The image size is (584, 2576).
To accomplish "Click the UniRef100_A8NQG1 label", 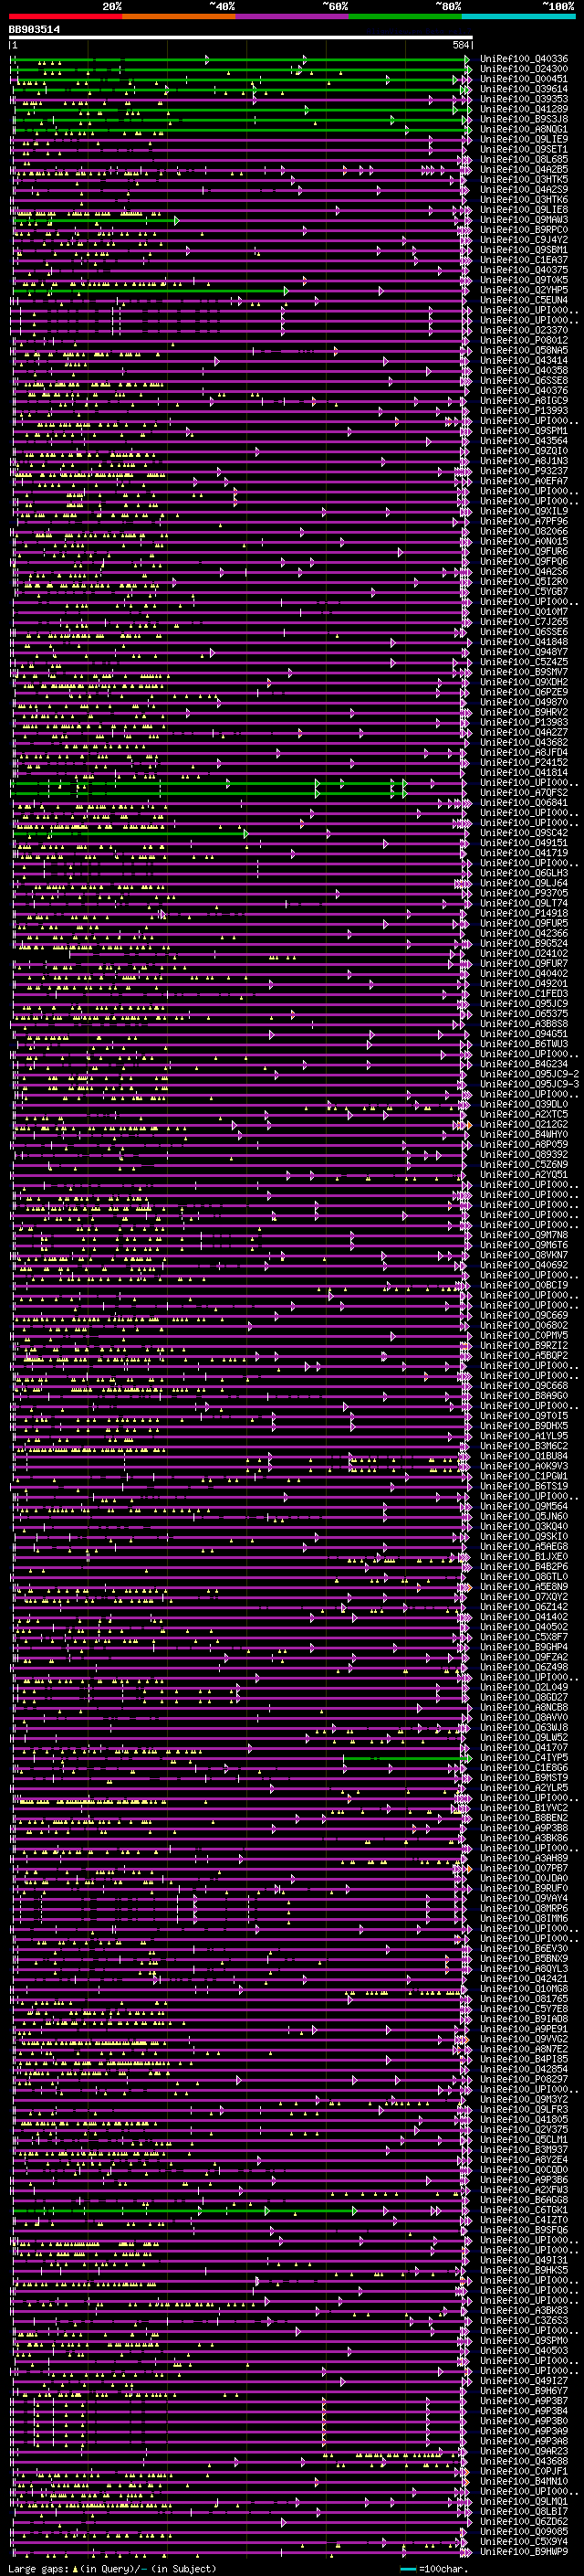I will (x=524, y=129).
